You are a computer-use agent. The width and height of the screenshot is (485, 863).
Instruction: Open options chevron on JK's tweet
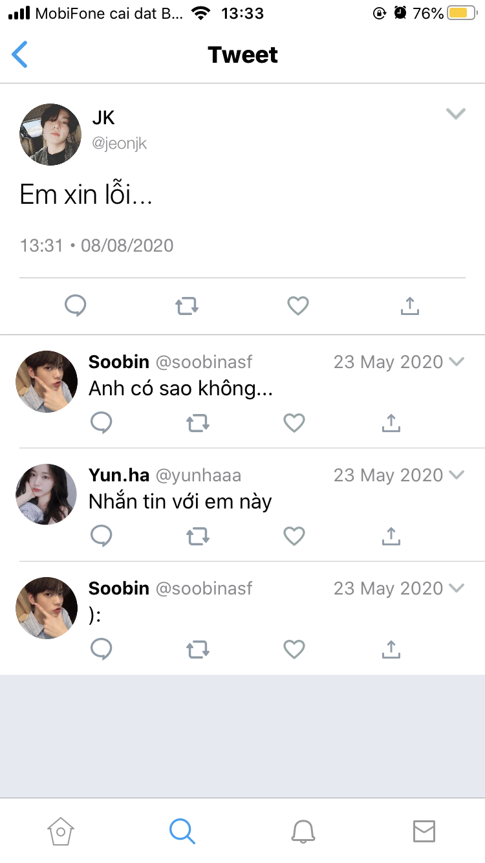pyautogui.click(x=456, y=115)
